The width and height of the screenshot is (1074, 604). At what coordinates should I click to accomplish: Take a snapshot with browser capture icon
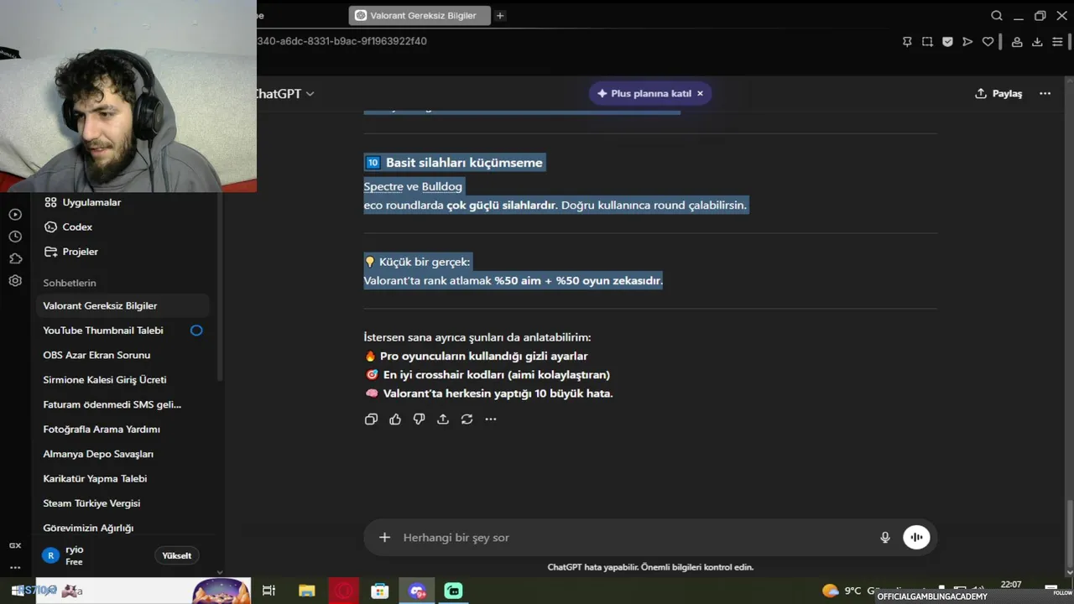[x=927, y=42]
